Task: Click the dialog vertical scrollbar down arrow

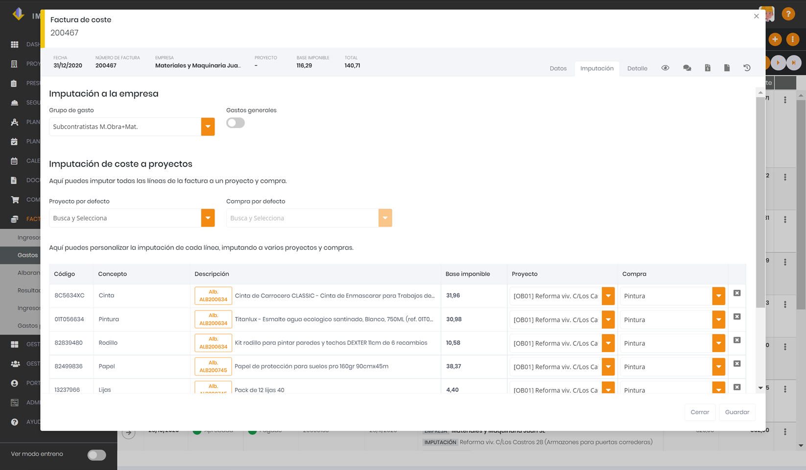Action: [760, 388]
